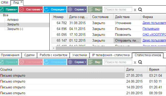Viewport: 166px width, 96px height.
Task: Open the Участники tab
Action: (80, 55)
